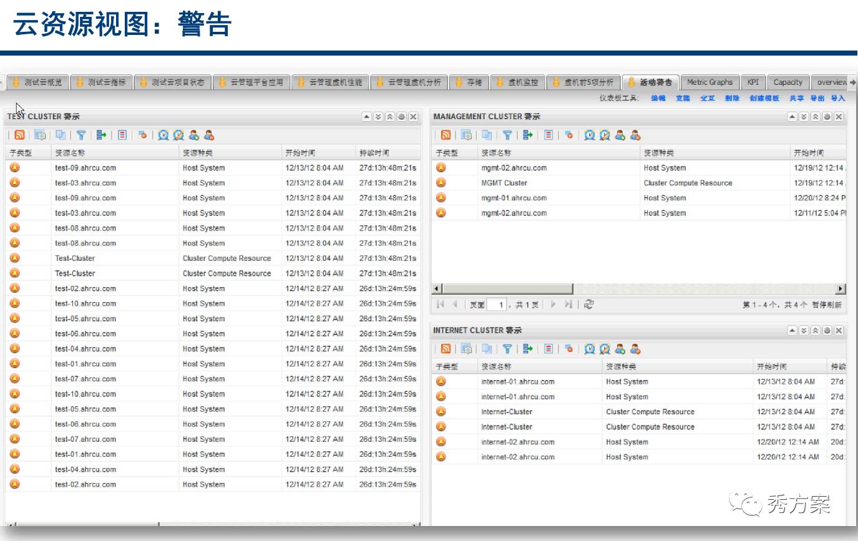Open settings gear of TEST CLUSTER panel
Viewport: 858px width, 541px height.
click(401, 117)
